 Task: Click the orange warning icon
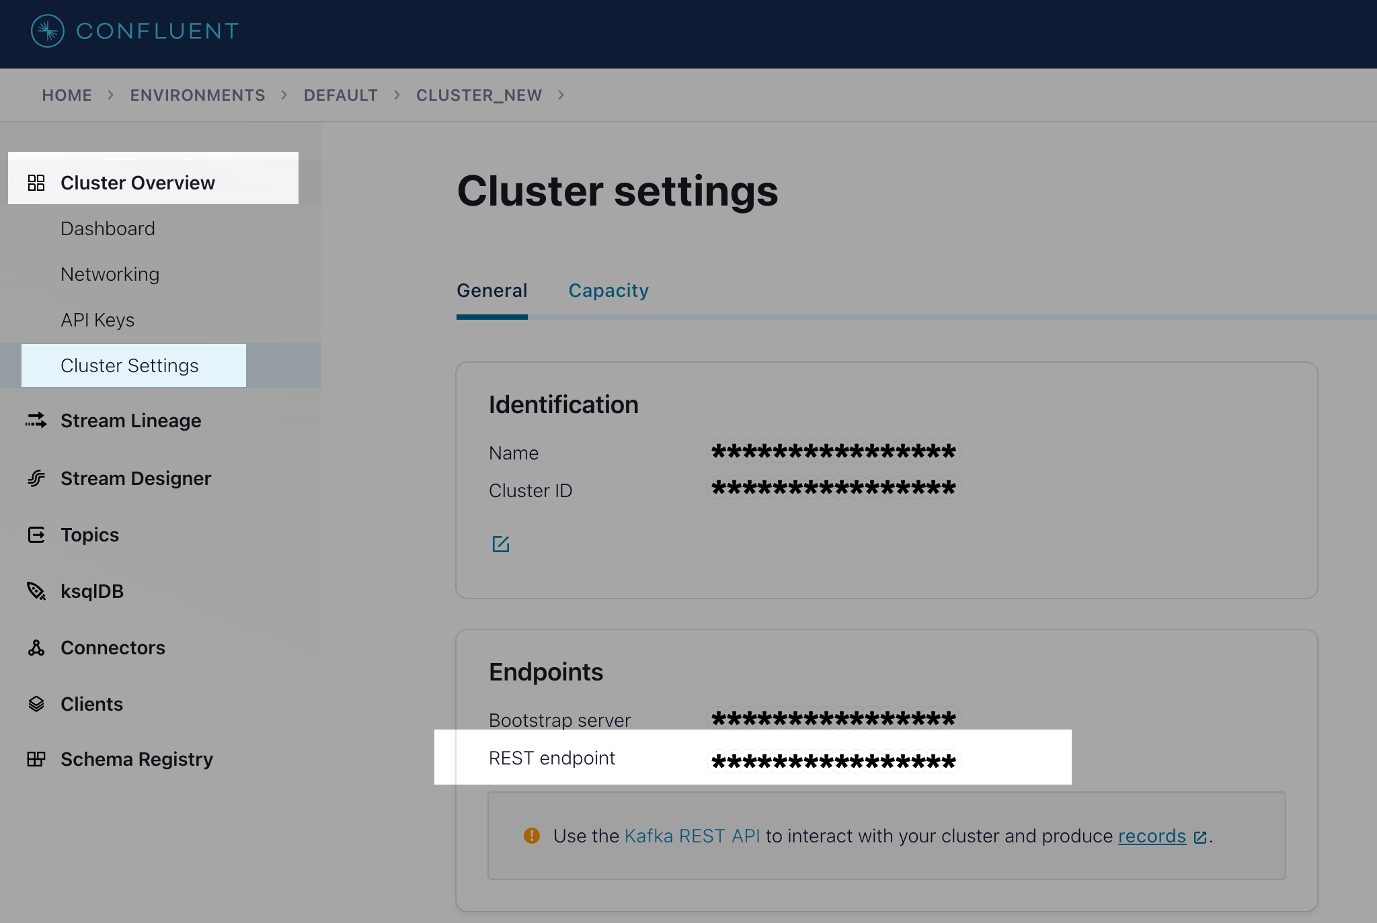pyautogui.click(x=532, y=836)
